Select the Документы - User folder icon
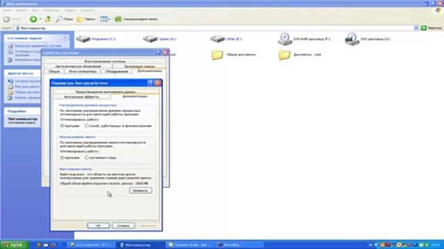 click(284, 55)
